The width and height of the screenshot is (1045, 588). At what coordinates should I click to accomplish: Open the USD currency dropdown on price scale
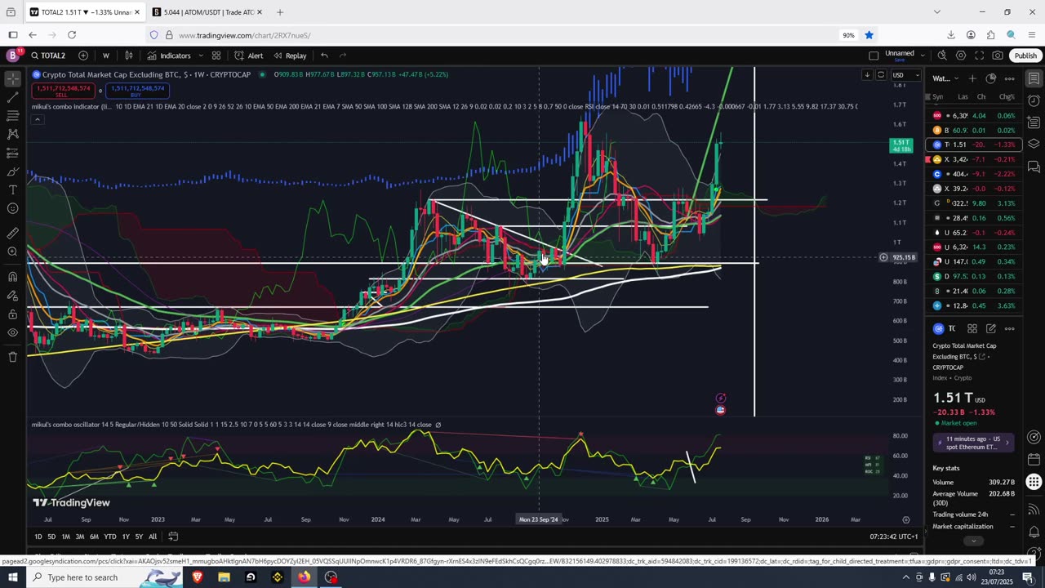pyautogui.click(x=905, y=75)
